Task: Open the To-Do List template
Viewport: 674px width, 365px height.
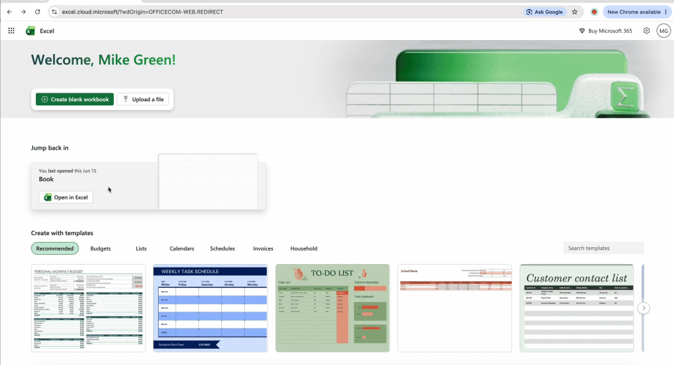Action: (332, 308)
